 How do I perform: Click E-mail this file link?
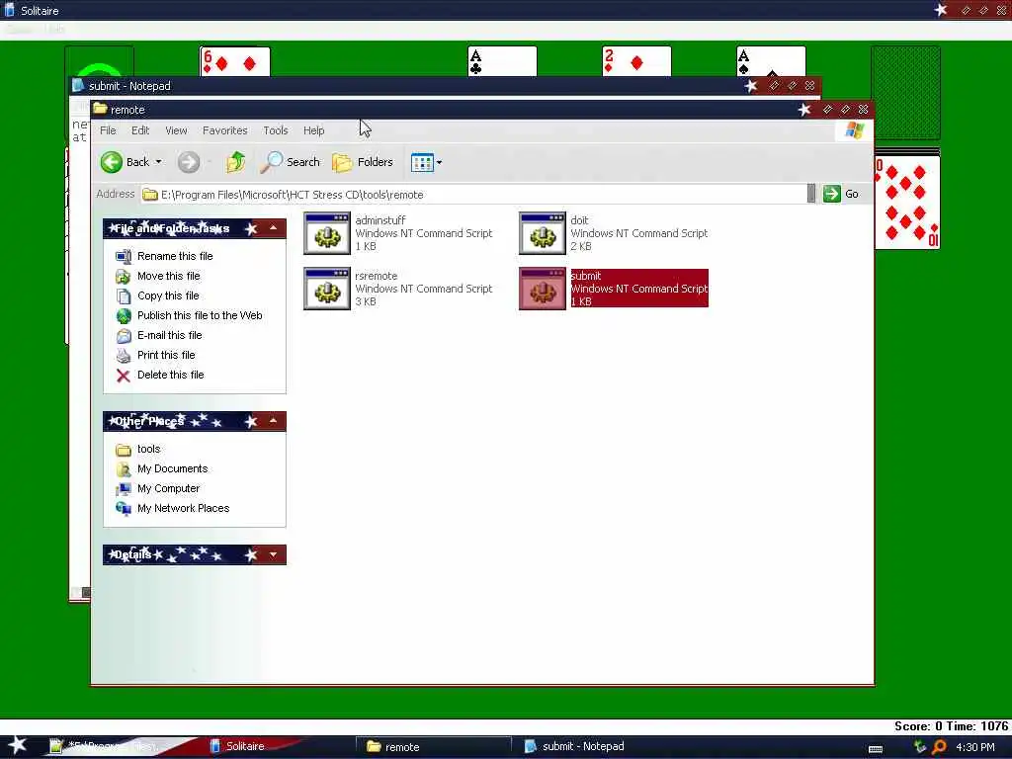(169, 335)
